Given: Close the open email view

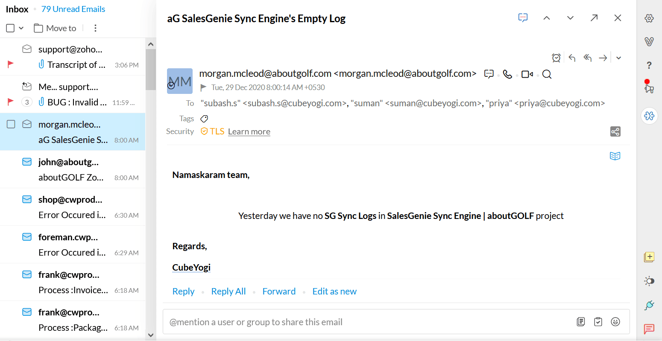Looking at the screenshot, I should (x=618, y=18).
